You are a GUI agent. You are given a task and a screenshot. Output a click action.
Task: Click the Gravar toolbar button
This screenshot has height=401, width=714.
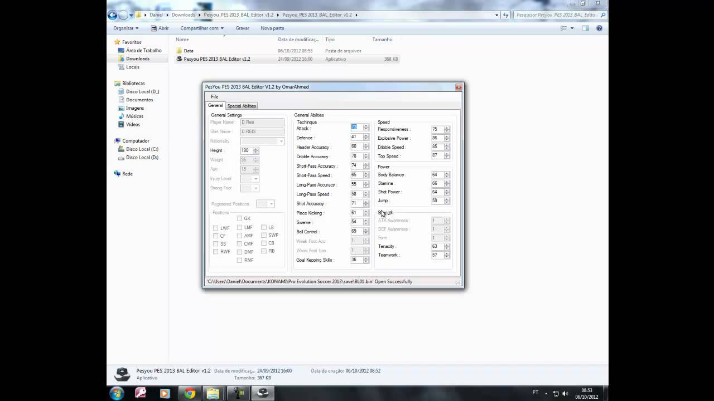coord(242,28)
